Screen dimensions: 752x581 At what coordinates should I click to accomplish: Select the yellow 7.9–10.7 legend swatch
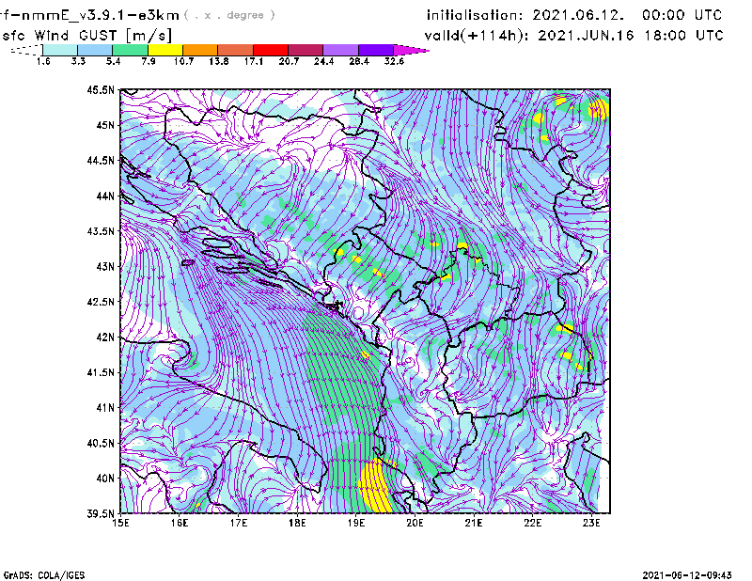[x=165, y=50]
